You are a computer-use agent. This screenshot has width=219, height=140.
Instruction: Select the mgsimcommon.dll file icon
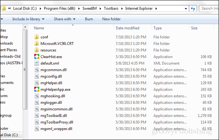coord(37,109)
